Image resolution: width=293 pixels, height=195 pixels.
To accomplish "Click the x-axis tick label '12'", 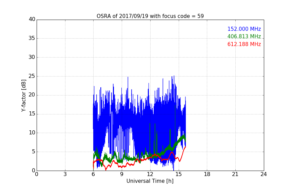I will click(150, 174).
